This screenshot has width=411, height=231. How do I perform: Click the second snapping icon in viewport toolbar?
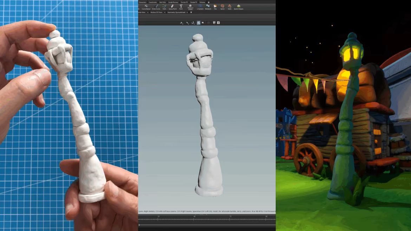[x=188, y=23]
